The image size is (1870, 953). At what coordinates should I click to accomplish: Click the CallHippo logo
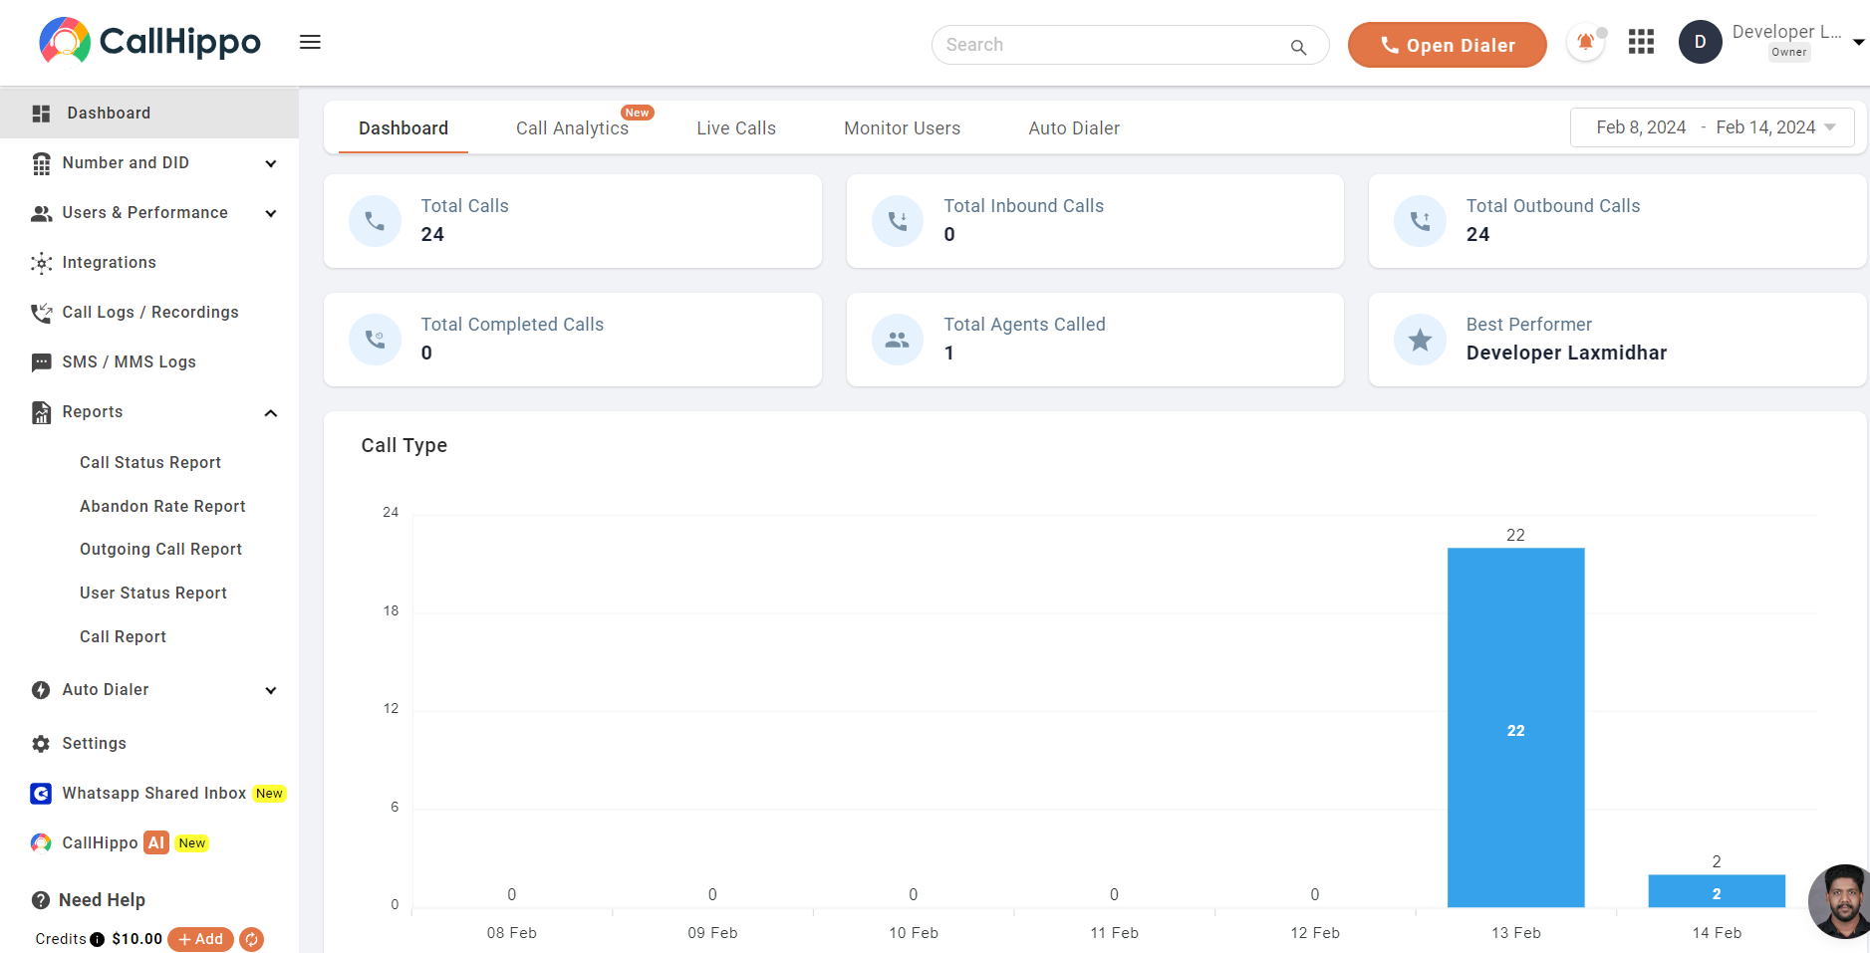point(149,41)
